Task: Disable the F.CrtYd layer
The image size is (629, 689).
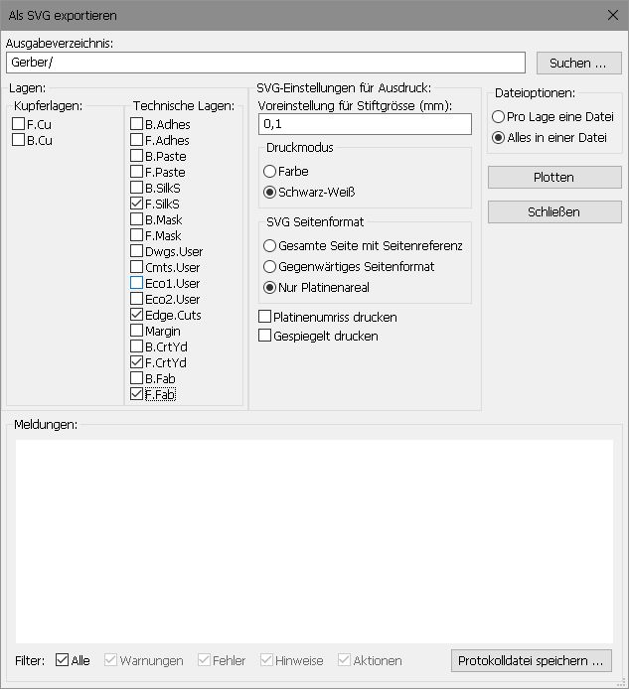Action: pos(137,362)
